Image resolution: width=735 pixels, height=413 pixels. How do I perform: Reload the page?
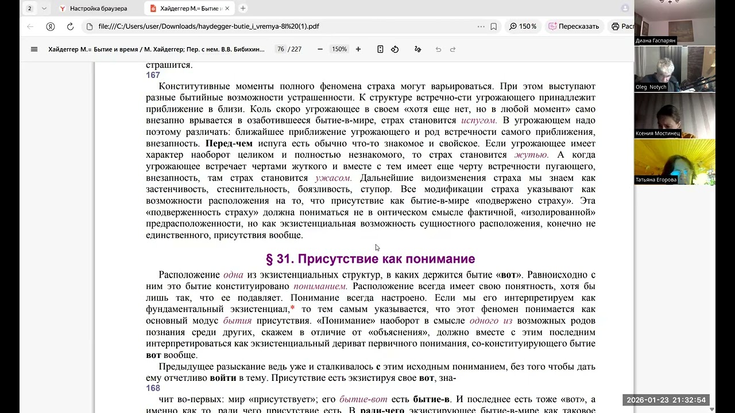[x=70, y=26]
